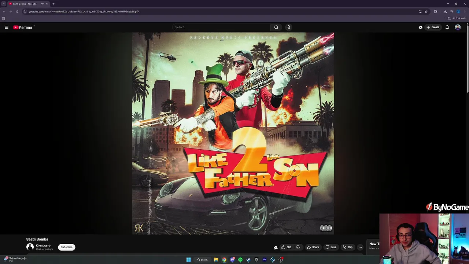
Task: Open Adobe Premiere Pro from taskbar
Action: point(265,260)
